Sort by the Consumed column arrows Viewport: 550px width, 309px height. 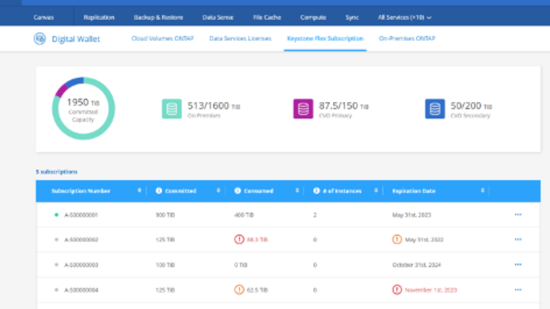pos(297,191)
